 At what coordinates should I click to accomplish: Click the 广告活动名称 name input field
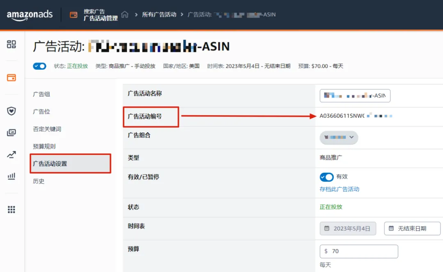click(355, 96)
